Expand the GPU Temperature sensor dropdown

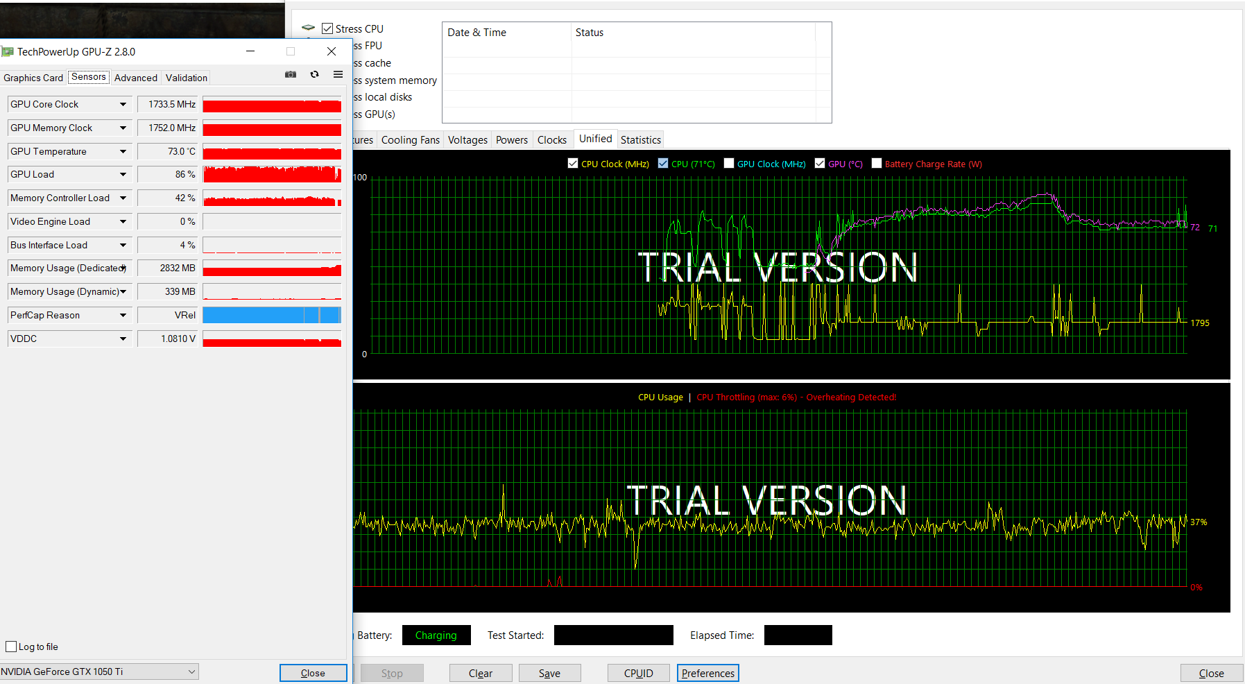(123, 151)
